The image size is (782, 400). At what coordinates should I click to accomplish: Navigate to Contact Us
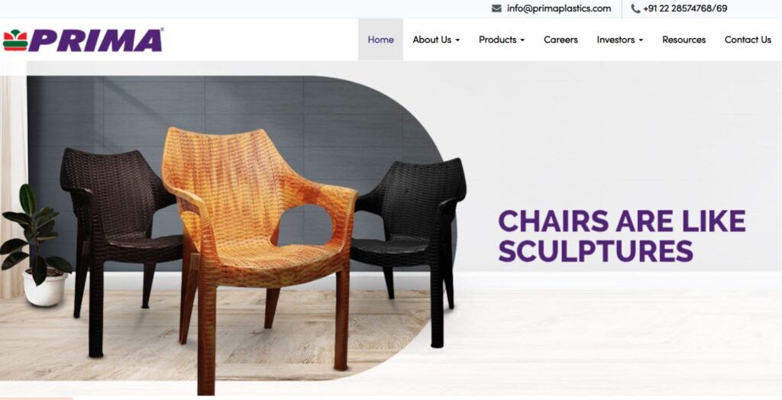pos(748,40)
